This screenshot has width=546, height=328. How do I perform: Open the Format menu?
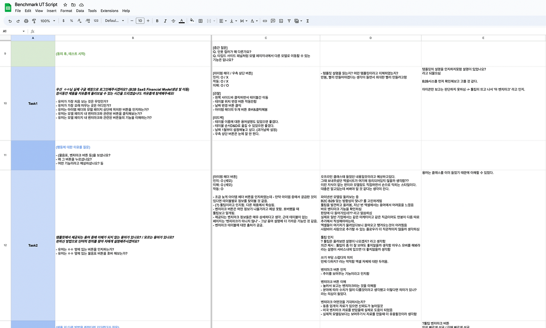coord(66,11)
